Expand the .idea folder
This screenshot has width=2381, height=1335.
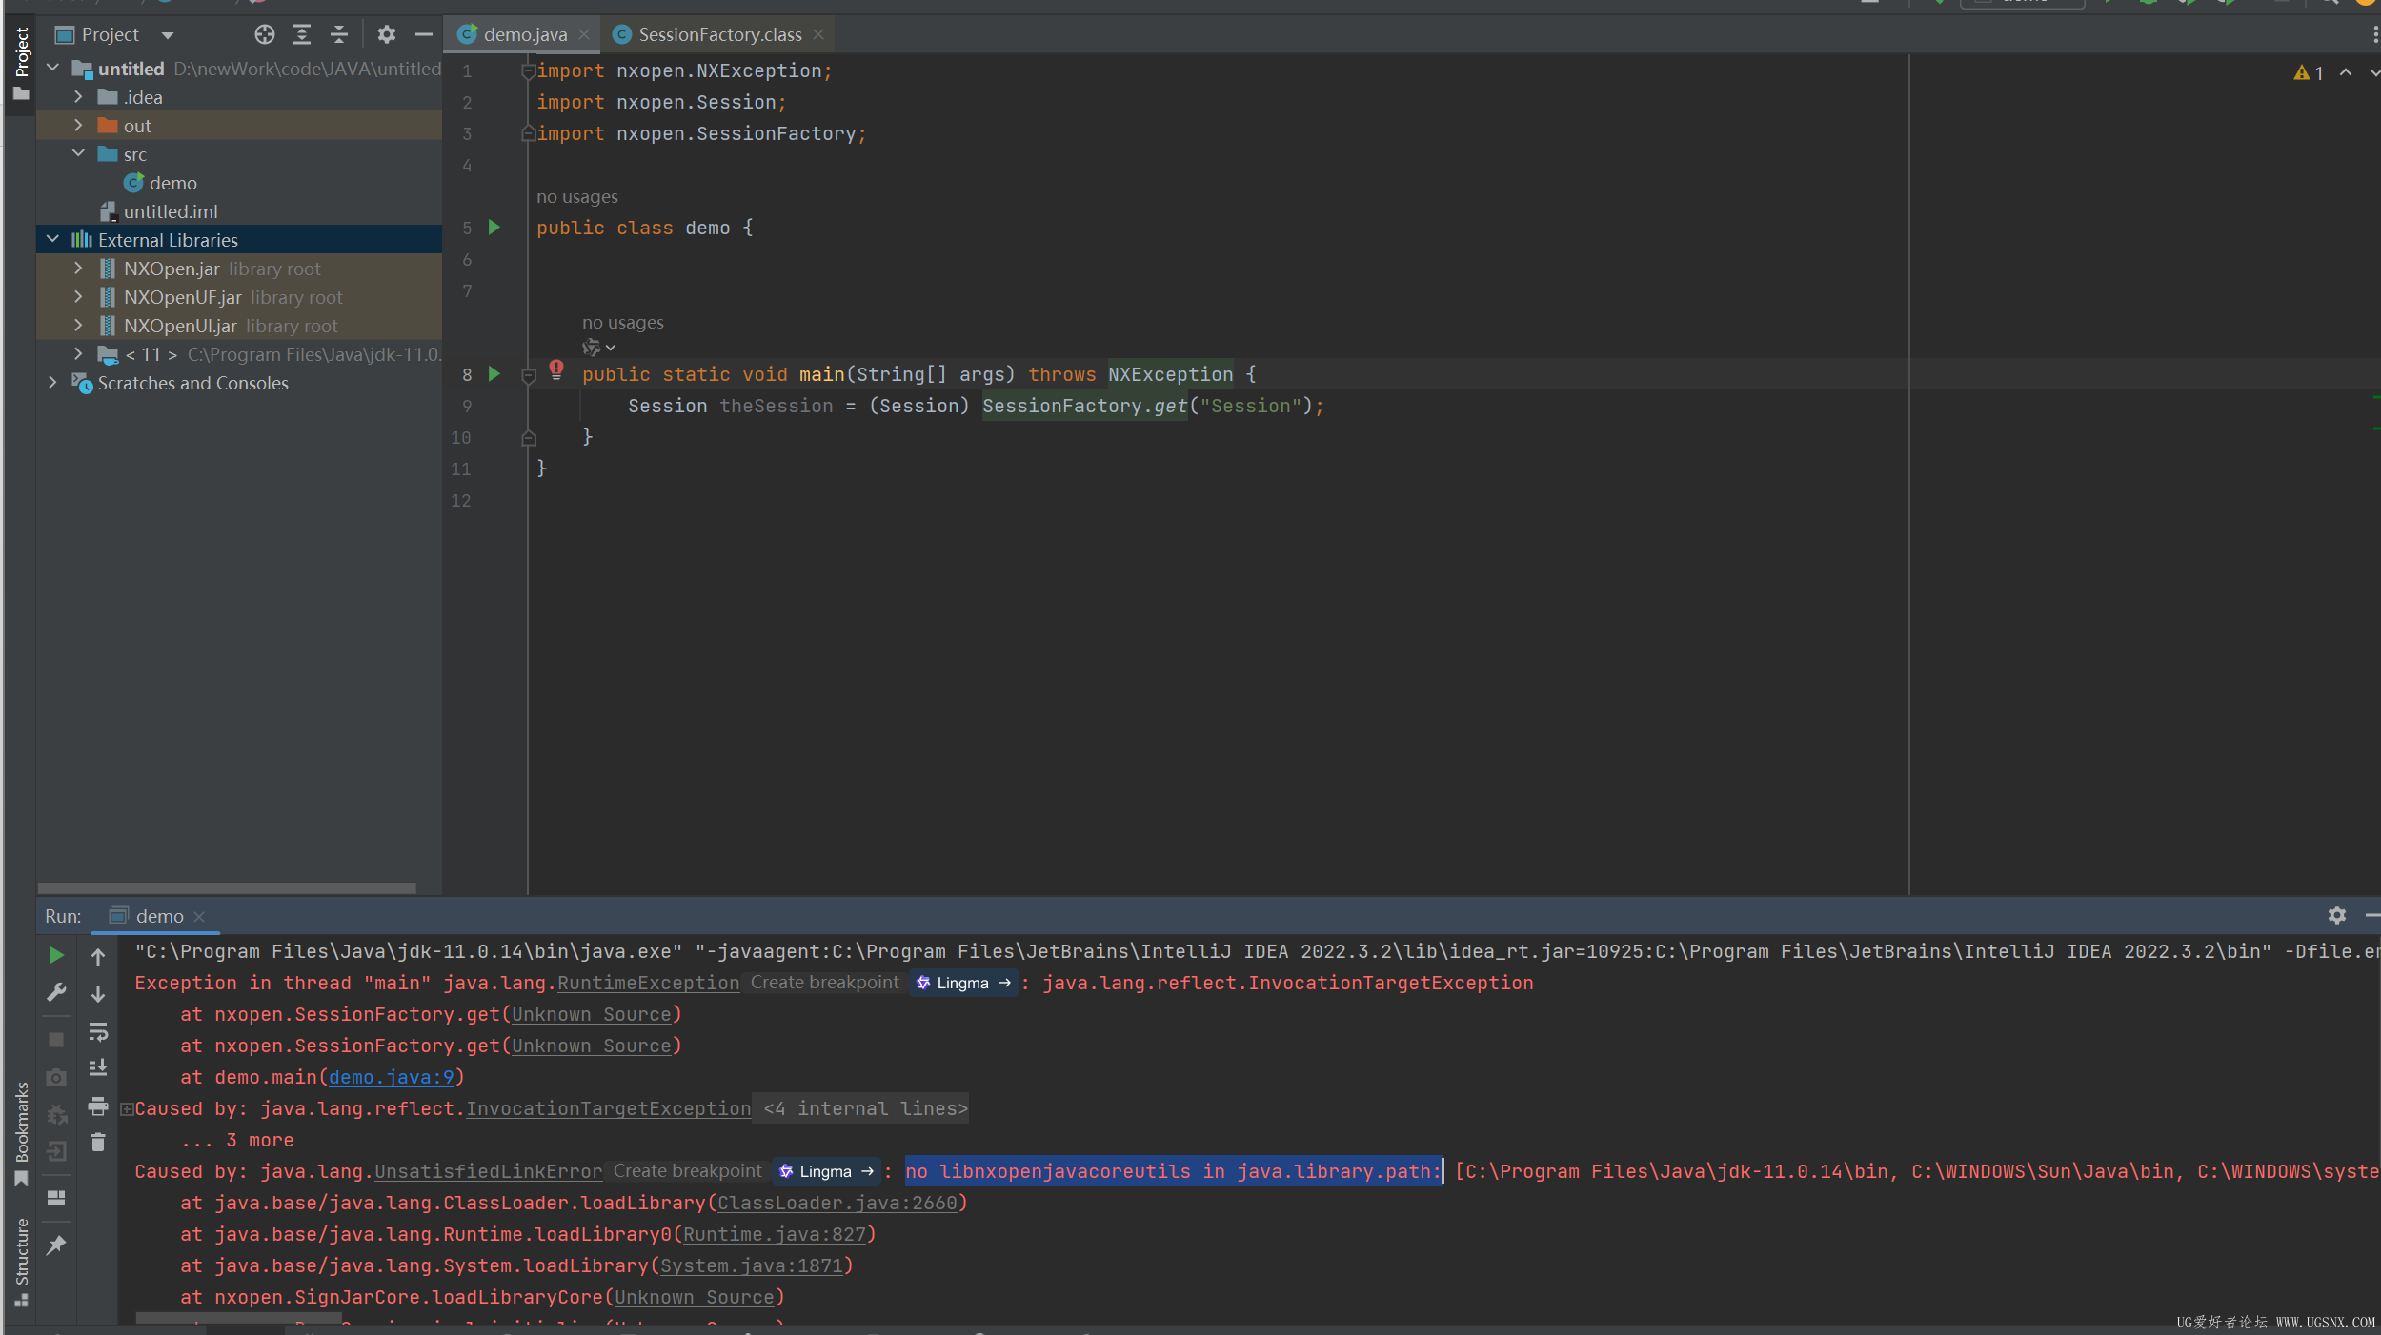tap(78, 97)
